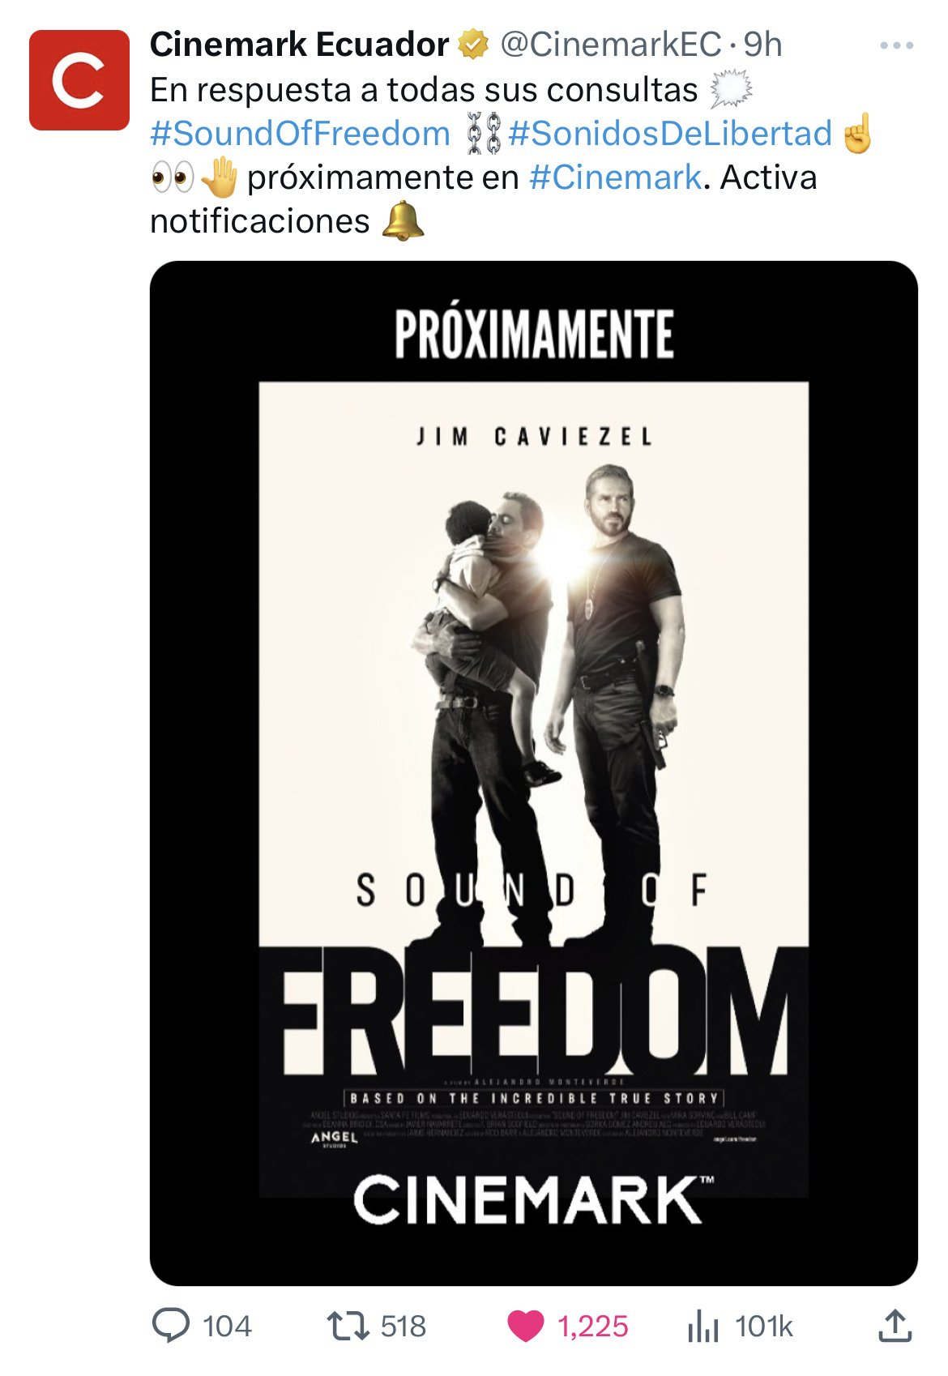The image size is (948, 1376).
Task: Open the #SonidosDeLibertad hashtag
Action: pyautogui.click(x=670, y=134)
